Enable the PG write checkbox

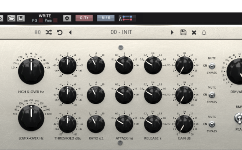tap(41, 20)
